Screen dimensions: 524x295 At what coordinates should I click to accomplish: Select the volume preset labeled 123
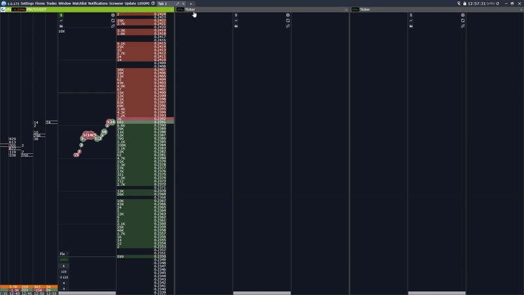click(x=64, y=271)
